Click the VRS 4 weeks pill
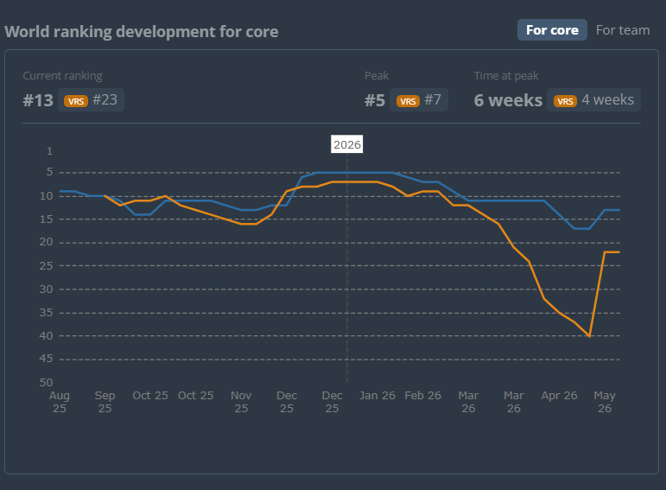Image resolution: width=666 pixels, height=490 pixels. (x=593, y=100)
